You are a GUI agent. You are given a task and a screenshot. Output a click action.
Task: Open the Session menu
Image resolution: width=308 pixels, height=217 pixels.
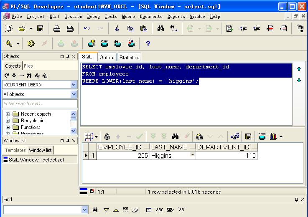pos(73,16)
